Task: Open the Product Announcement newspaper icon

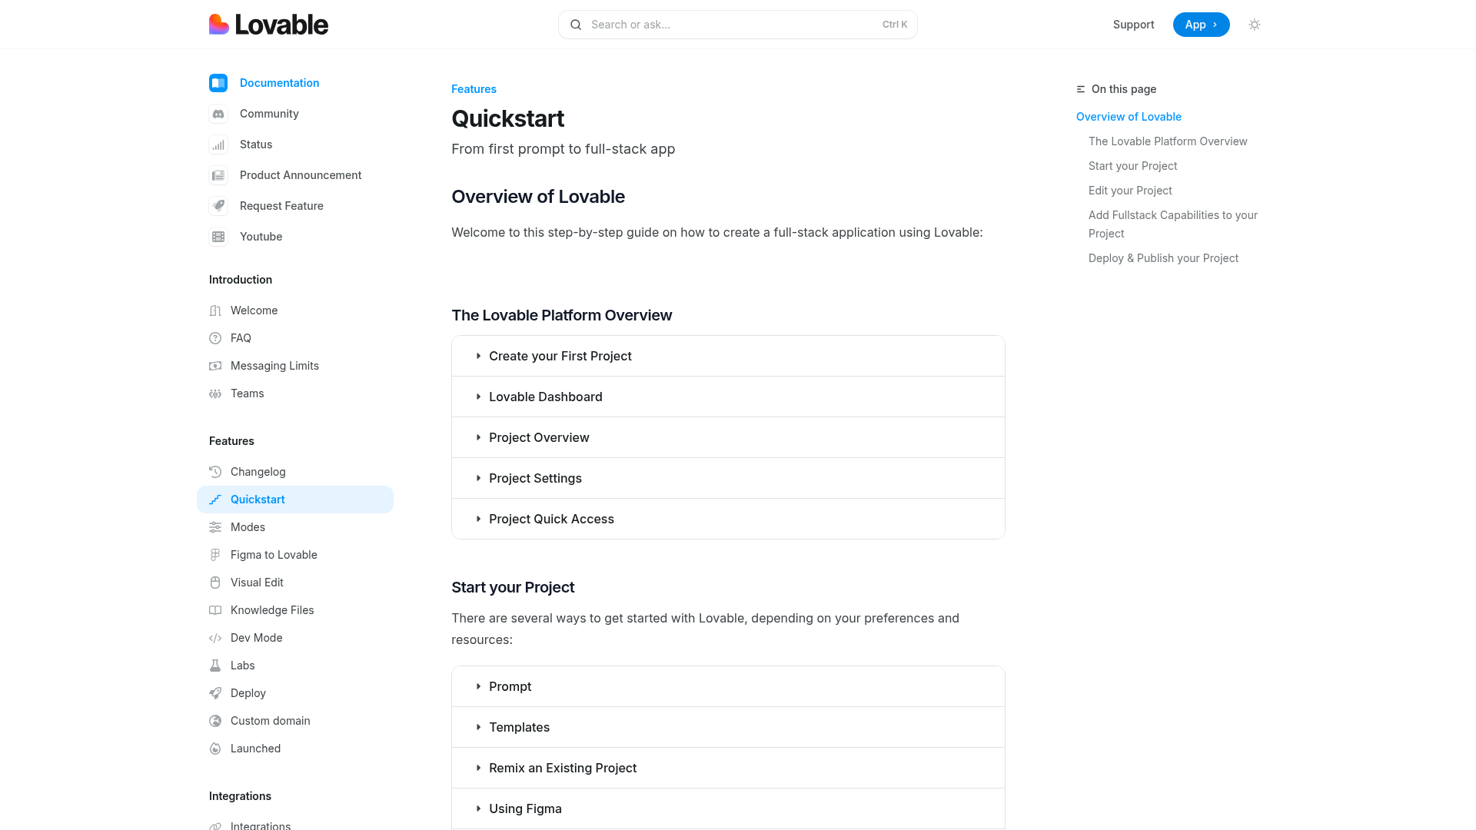Action: click(x=218, y=175)
